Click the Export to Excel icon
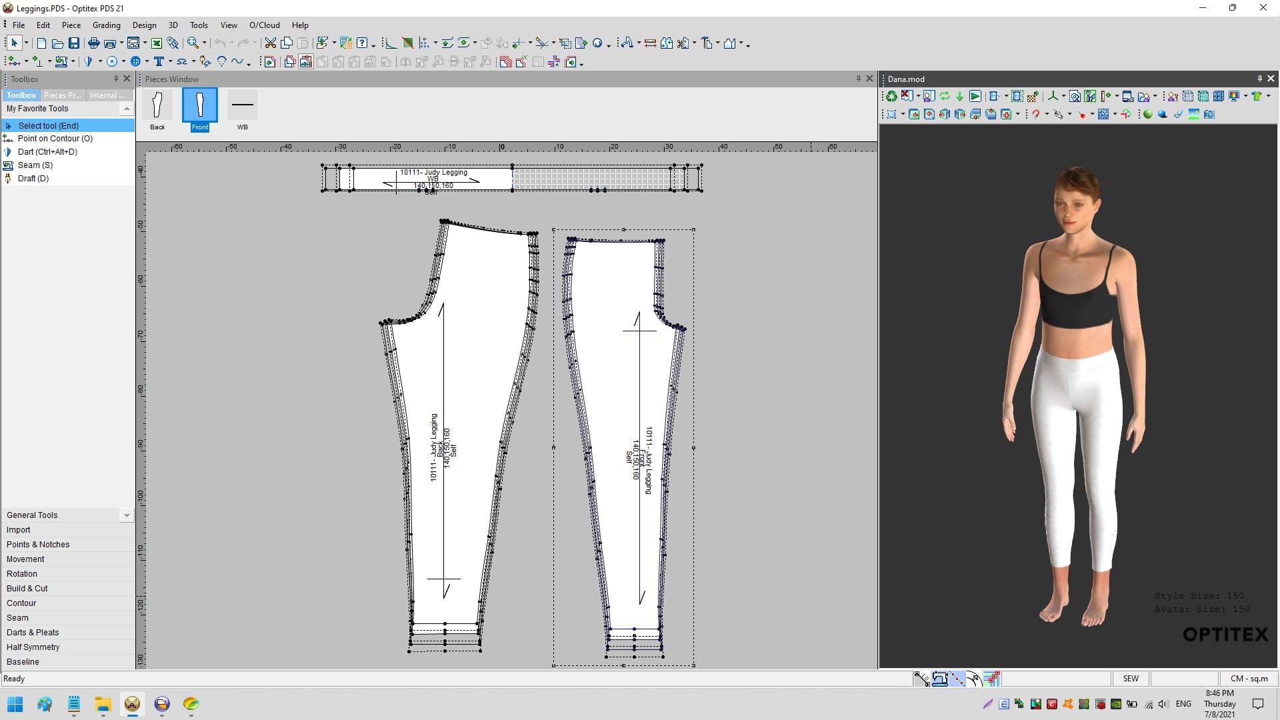 157,43
